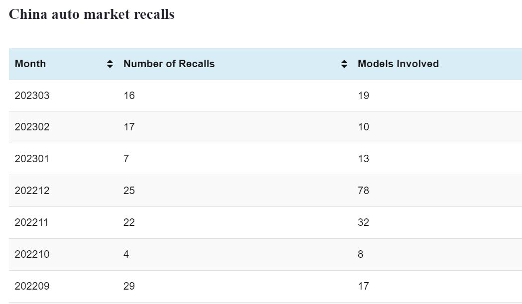Screen dimensions: 522x304
Task: Click the models involved value 32
Action: [x=364, y=222]
